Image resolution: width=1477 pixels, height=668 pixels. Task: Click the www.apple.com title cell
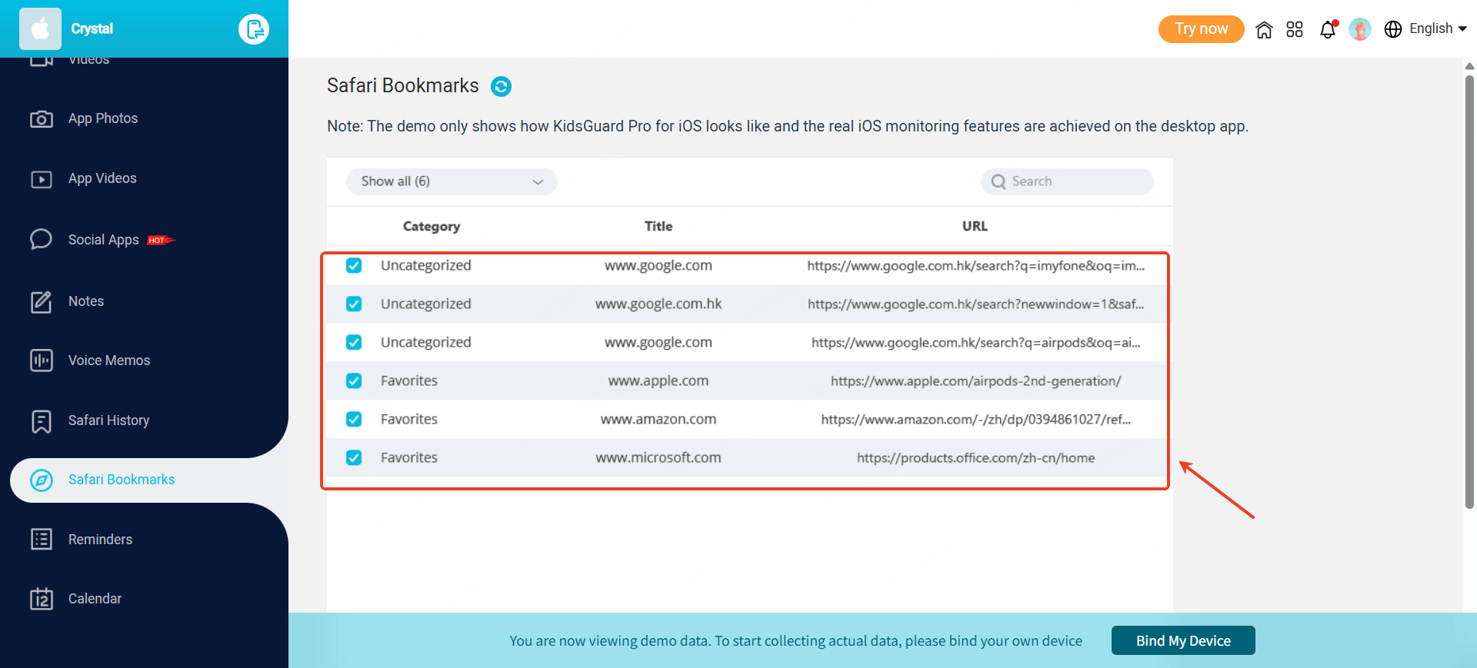[x=658, y=381]
